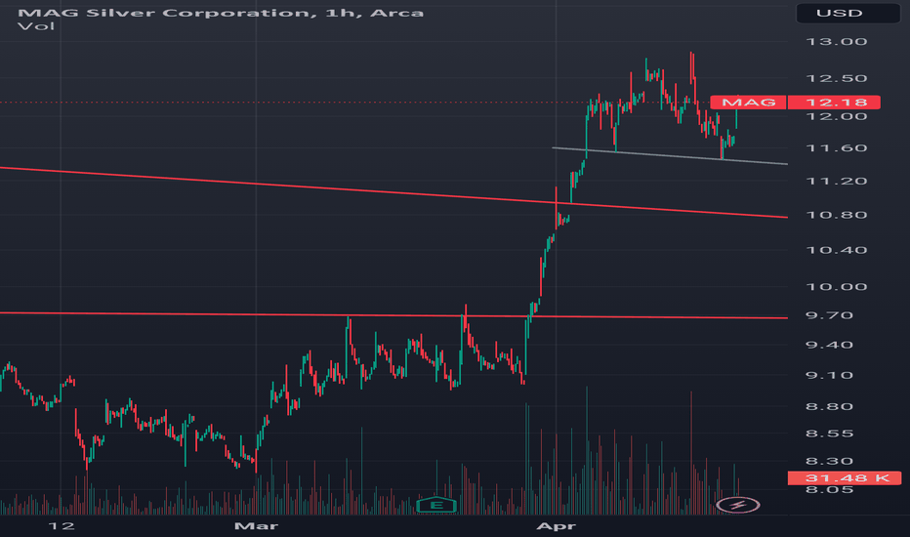The image size is (910, 537).
Task: Click the 11.60 price axis label
Action: coord(837,148)
